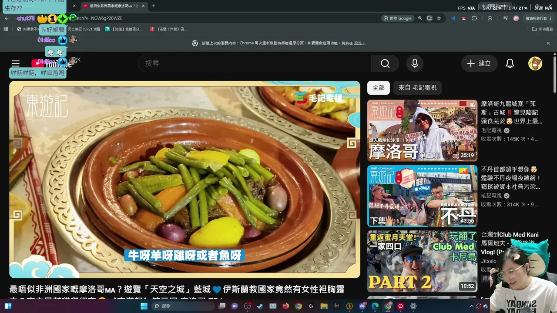Close the active YouTube browser tab
557x313 pixels.
[143, 6]
